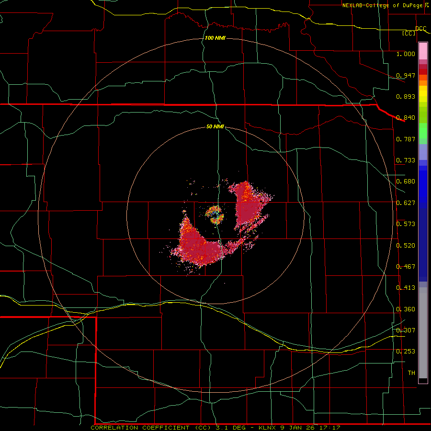Click the 0.253 scale value

406,352
